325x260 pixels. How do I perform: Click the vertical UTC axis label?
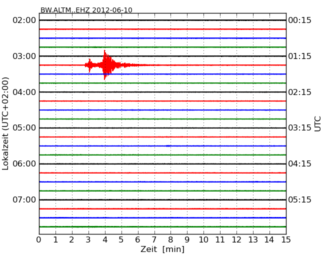pos(317,124)
